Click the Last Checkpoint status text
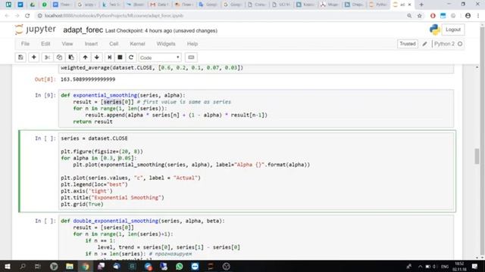Screen dimensions: 485x272 pyautogui.click(x=161, y=30)
